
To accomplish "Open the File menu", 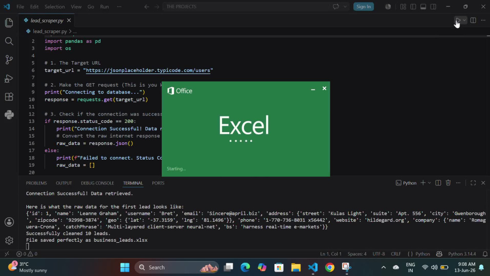I will coord(20,6).
